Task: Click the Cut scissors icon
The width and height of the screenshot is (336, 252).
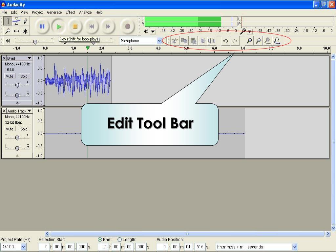Action: tap(175, 41)
